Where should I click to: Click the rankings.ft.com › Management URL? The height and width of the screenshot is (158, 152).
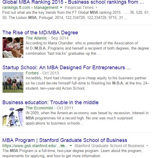[30, 7]
